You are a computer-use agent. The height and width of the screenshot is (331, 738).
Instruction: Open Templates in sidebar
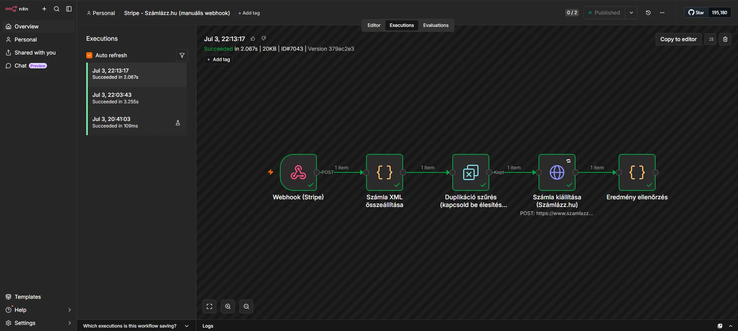[38, 297]
